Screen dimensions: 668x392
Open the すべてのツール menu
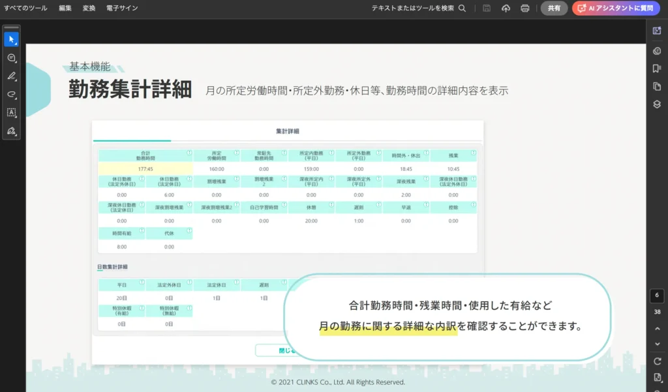(25, 8)
